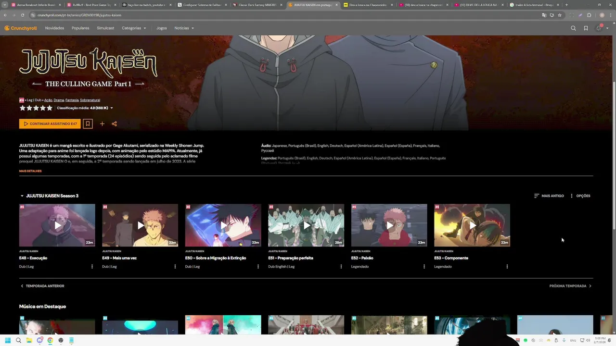Expand description with Mais Detalhes
This screenshot has height=346, width=616.
point(30,171)
